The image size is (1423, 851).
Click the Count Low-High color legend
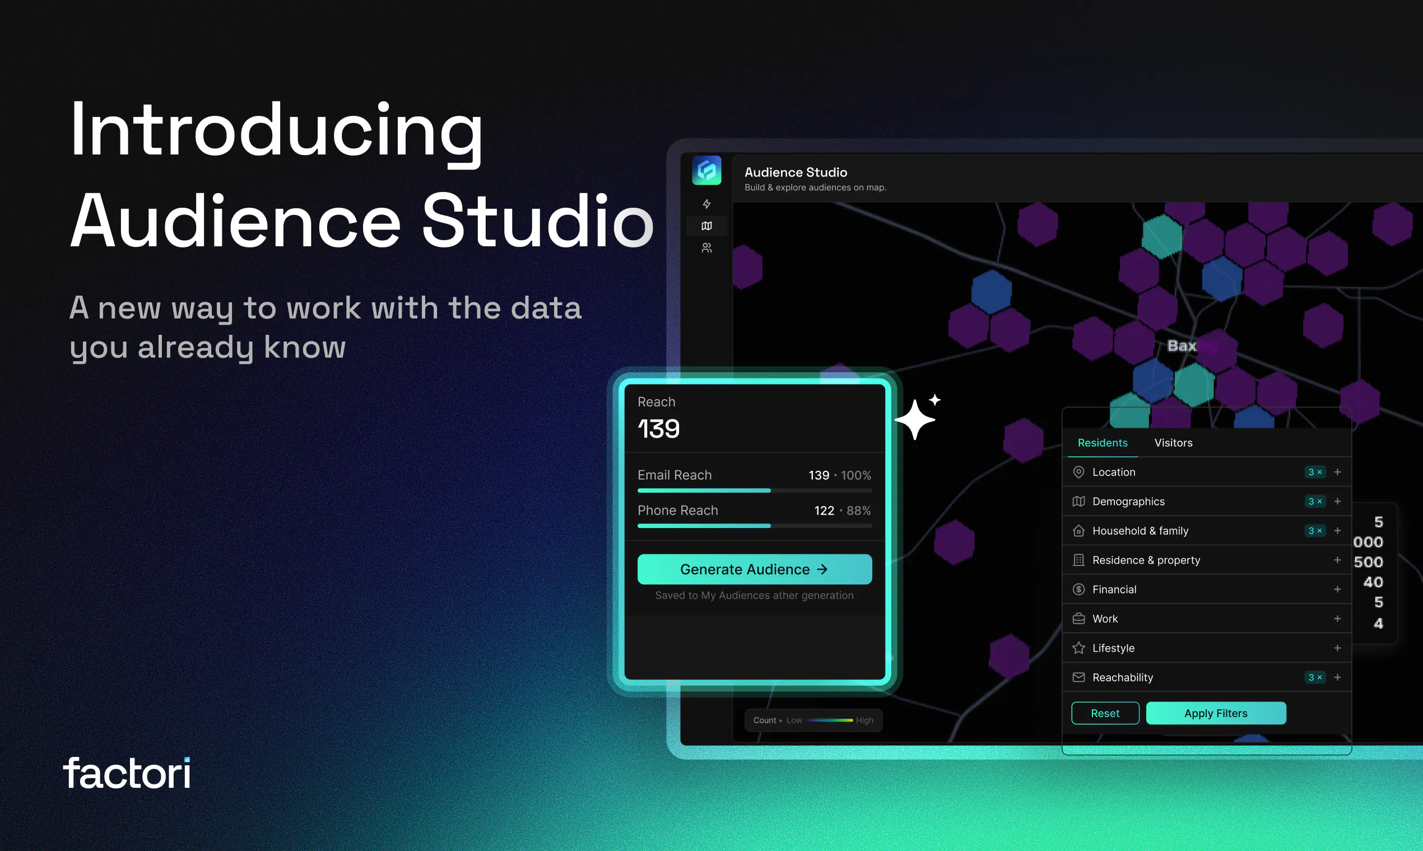point(813,719)
